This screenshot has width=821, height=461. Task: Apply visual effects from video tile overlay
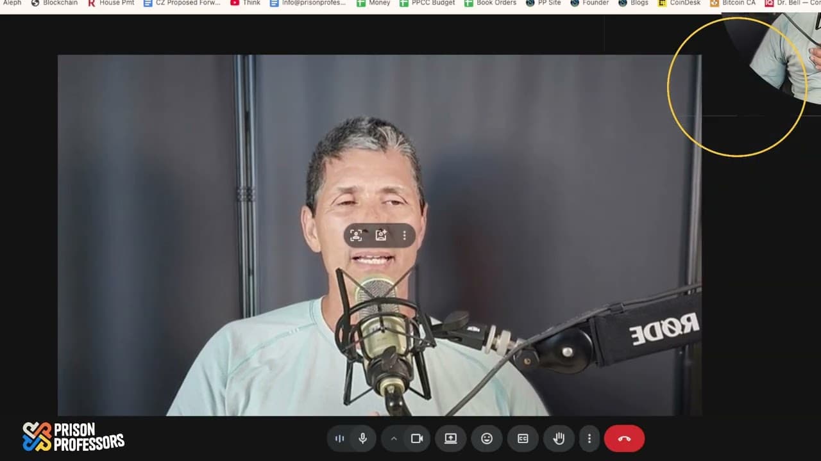tap(381, 236)
